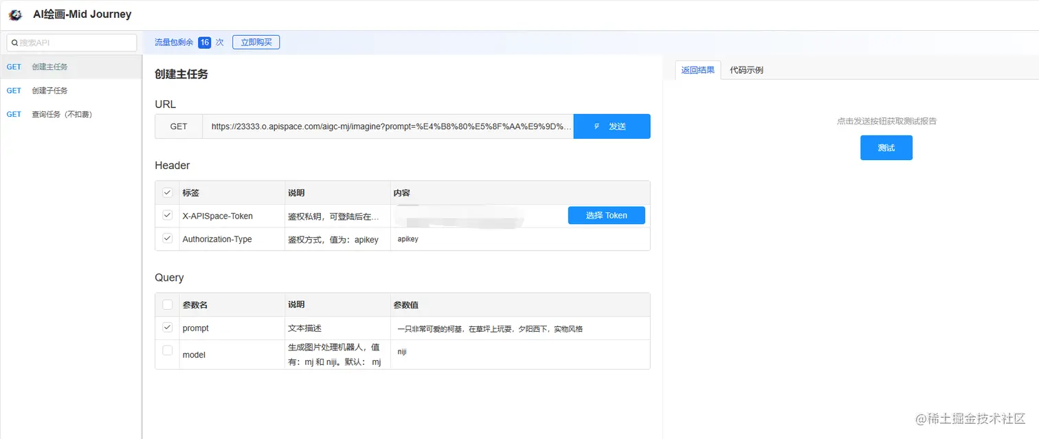Click the model parameter name cell

click(232, 354)
